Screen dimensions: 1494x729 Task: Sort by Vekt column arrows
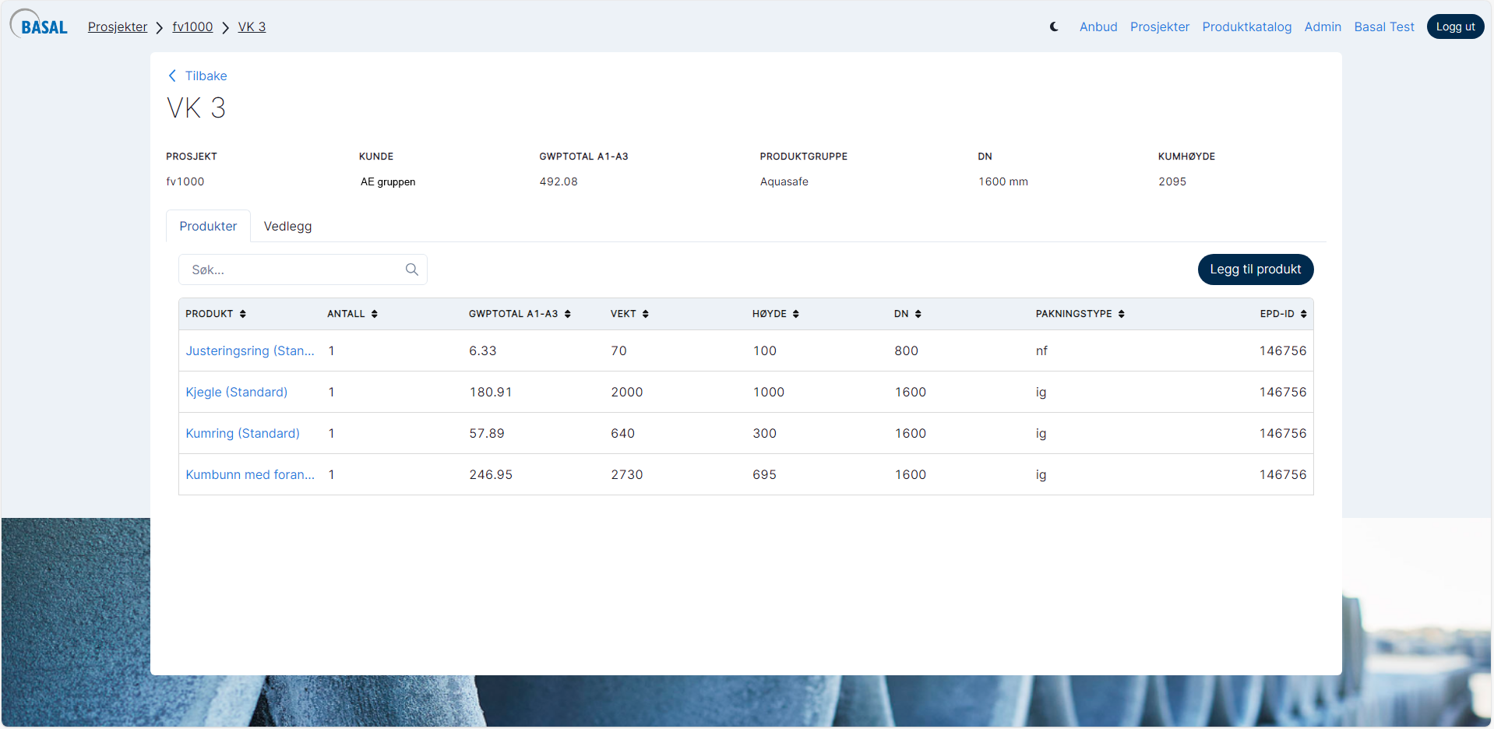[x=646, y=314]
